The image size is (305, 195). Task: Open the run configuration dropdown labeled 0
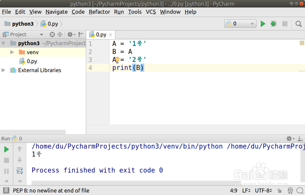pyautogui.click(x=240, y=24)
